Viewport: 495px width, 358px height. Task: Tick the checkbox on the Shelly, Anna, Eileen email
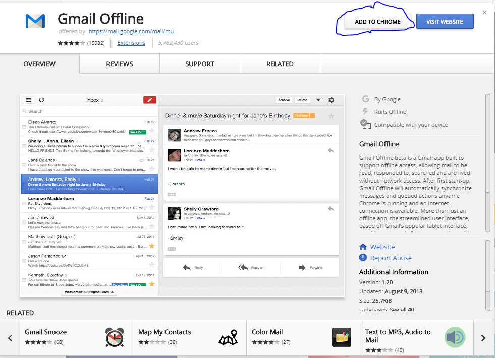[x=24, y=146]
